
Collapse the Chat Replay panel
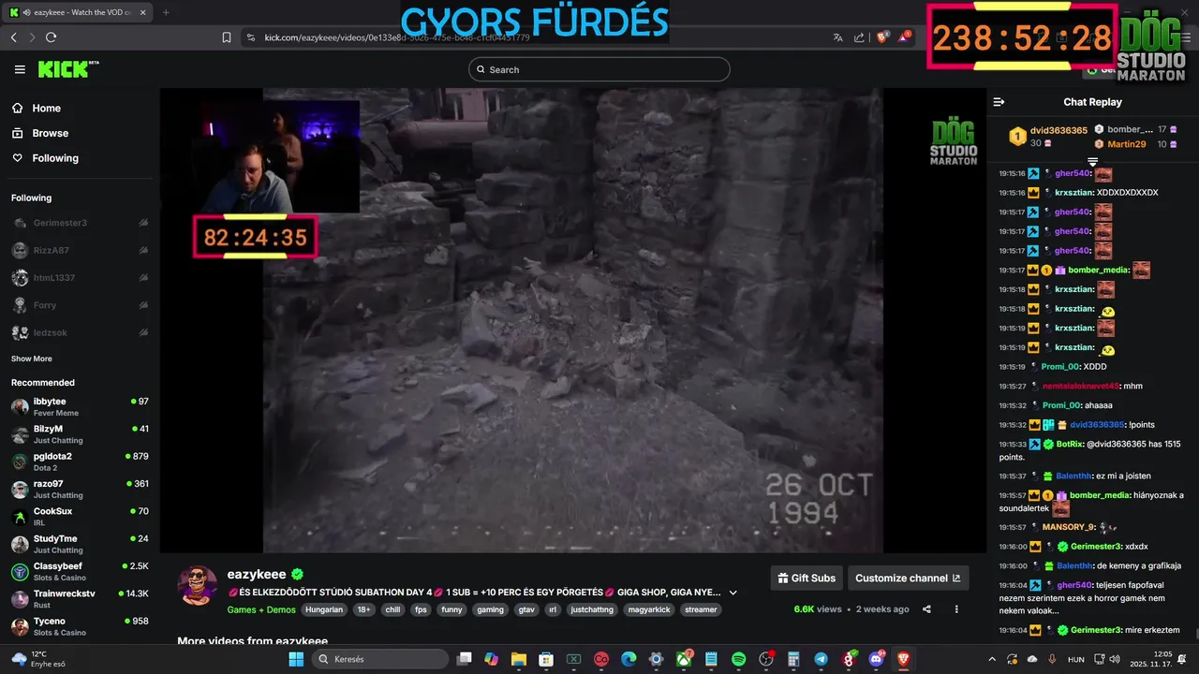click(999, 102)
